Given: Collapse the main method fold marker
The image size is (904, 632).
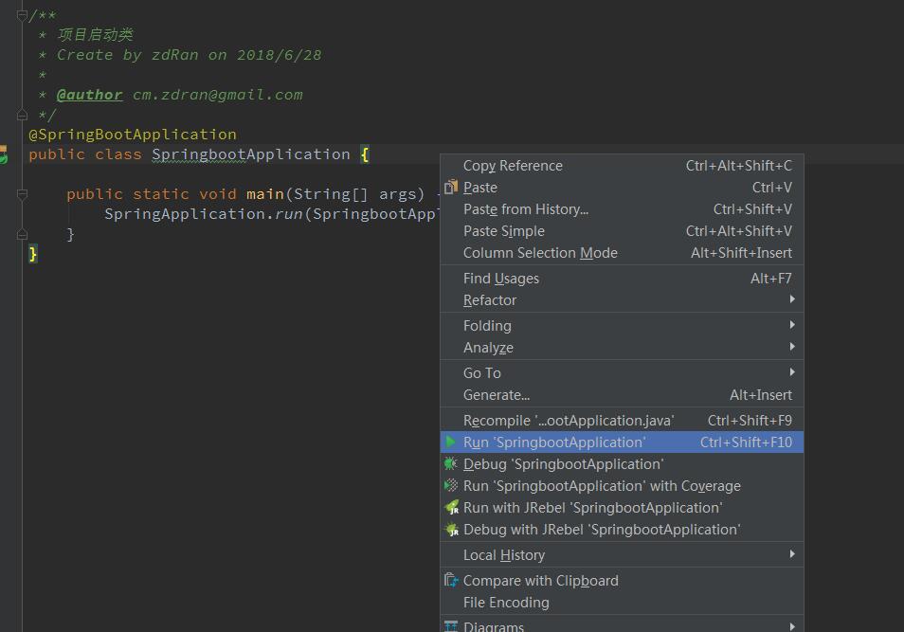Looking at the screenshot, I should (22, 194).
